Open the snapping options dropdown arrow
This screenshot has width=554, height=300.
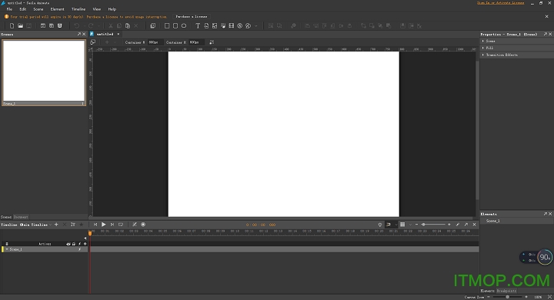pyautogui.click(x=395, y=225)
